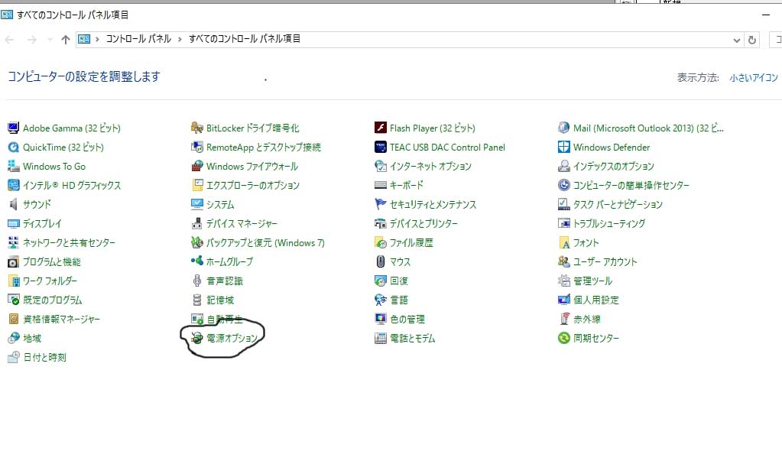This screenshot has height=464, width=782.
Task: Click the QuickTime icon
Action: pos(14,148)
